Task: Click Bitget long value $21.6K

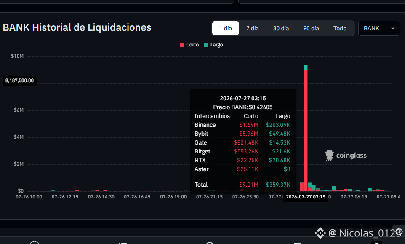Action: (x=281, y=151)
